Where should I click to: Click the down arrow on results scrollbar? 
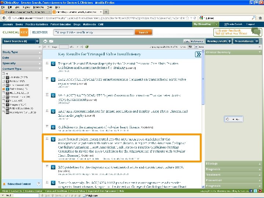(203, 187)
